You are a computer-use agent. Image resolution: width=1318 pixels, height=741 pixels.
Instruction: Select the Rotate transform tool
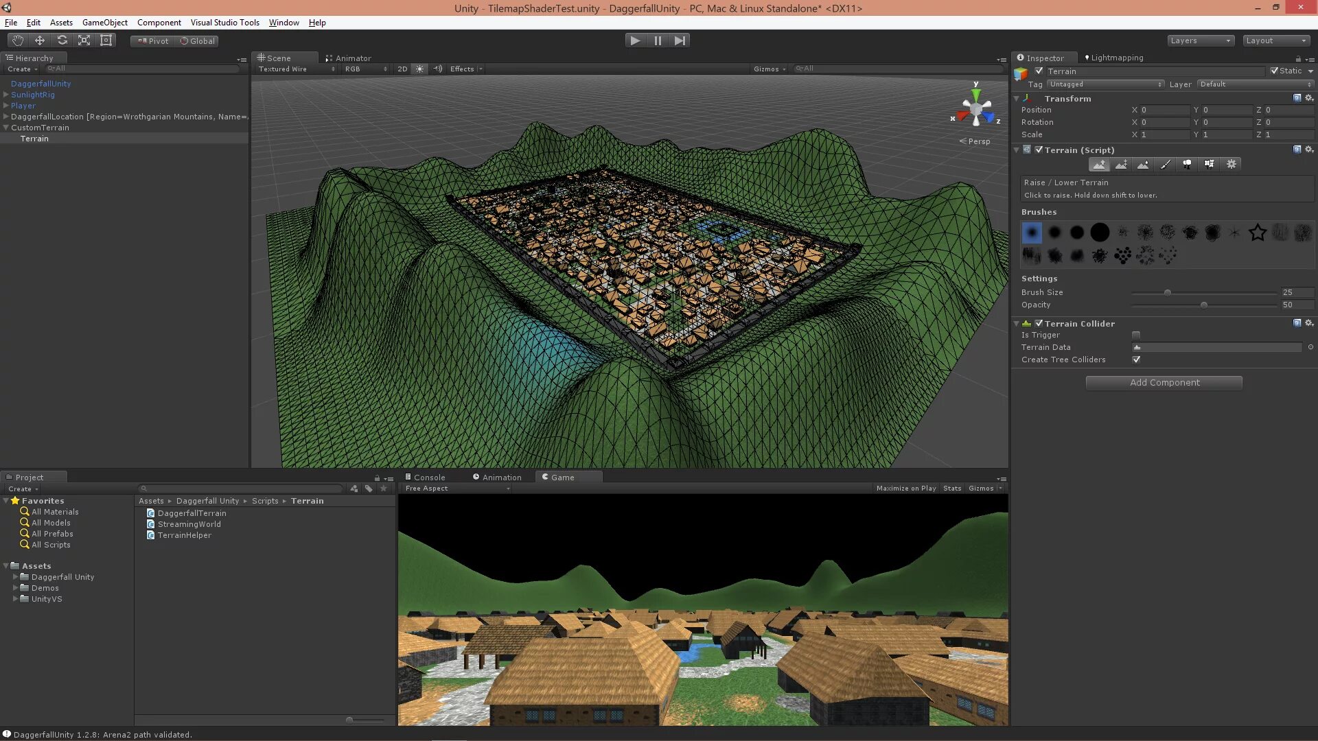62,40
